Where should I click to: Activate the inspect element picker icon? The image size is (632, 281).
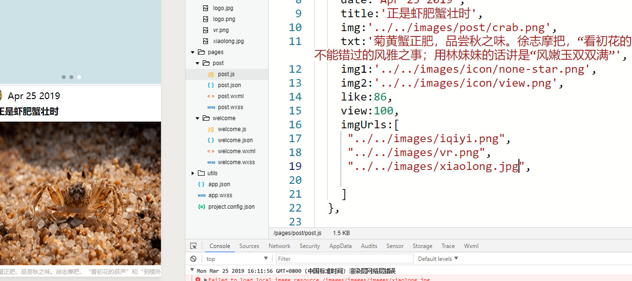[x=194, y=246]
